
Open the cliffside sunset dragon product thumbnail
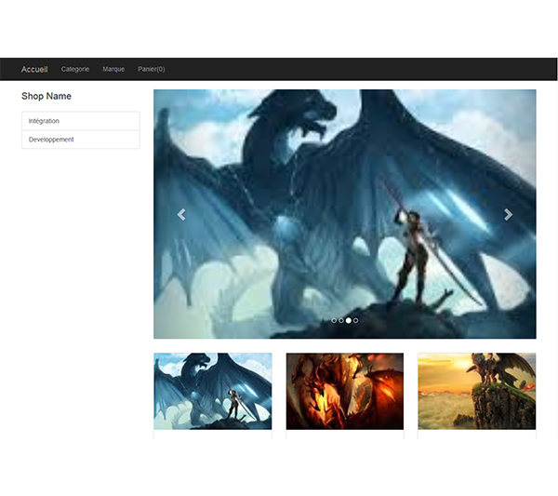tap(476, 391)
